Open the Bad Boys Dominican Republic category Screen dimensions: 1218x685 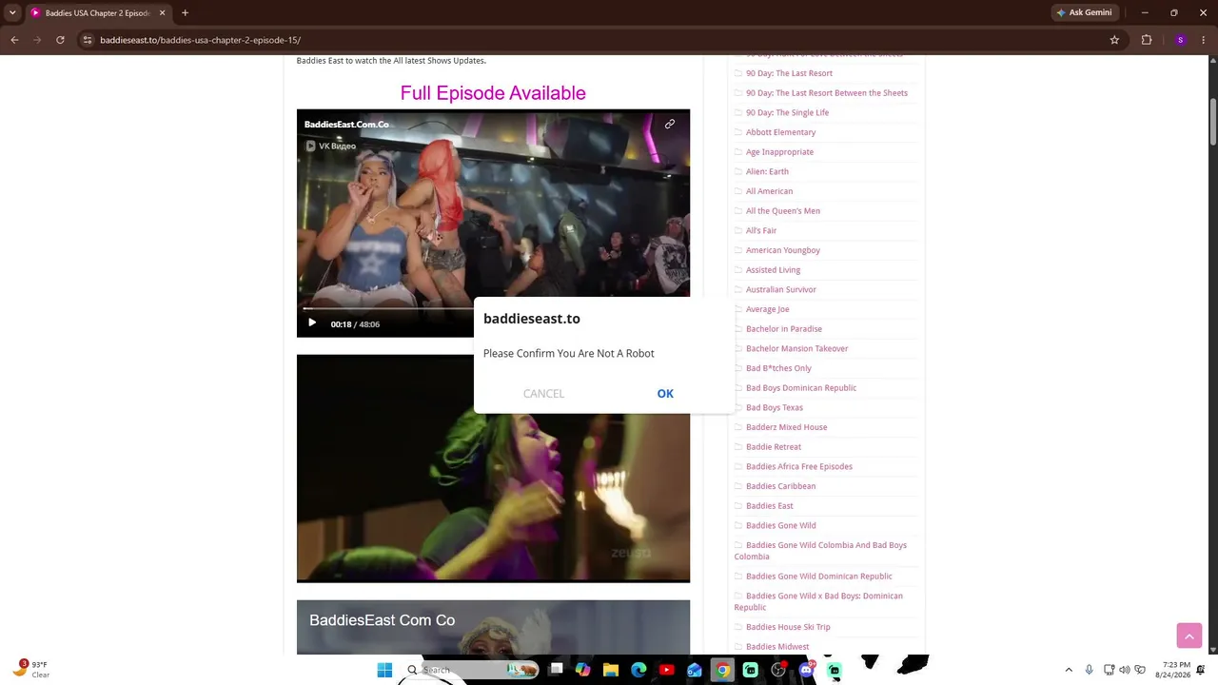pos(801,388)
